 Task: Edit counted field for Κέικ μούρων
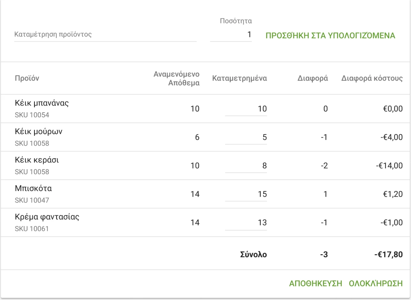246,137
